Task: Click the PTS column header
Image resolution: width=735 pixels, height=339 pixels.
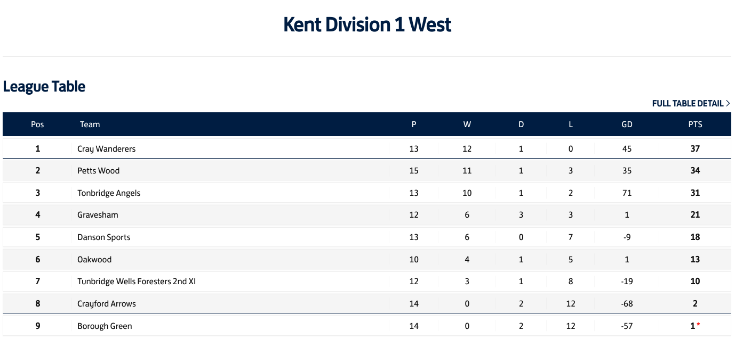Action: point(695,125)
